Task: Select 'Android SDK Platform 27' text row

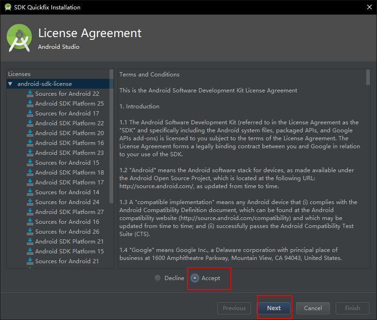Action: (70, 212)
